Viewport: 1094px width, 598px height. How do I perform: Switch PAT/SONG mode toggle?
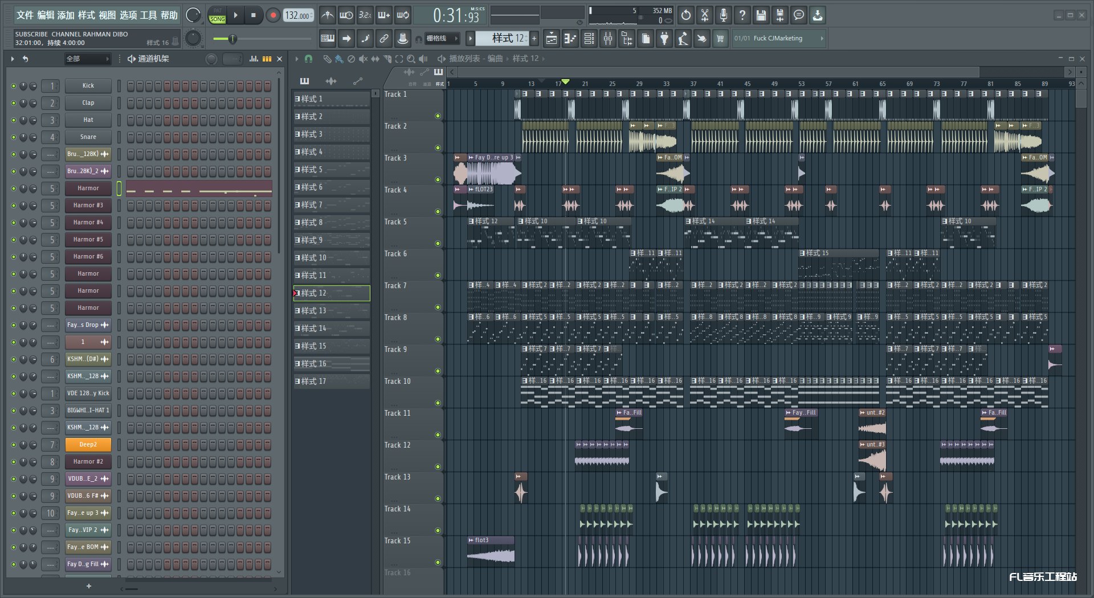(x=218, y=15)
